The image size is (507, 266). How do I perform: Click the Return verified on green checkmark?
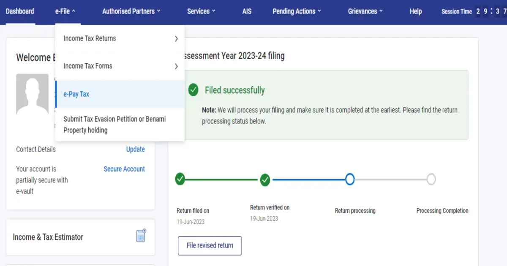265,179
